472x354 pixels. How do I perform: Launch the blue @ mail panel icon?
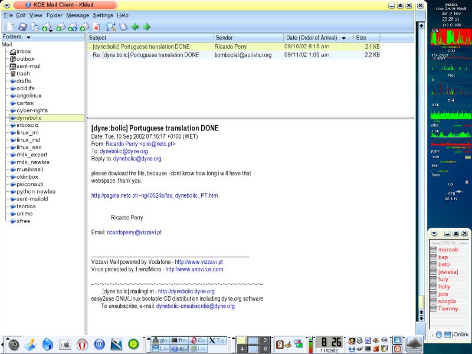(x=99, y=344)
